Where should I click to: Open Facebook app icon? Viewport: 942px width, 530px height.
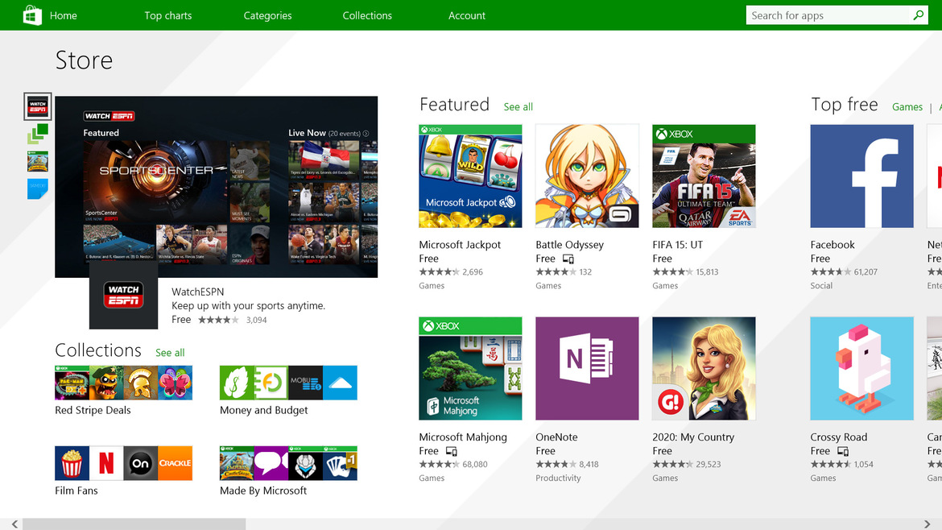tap(861, 176)
